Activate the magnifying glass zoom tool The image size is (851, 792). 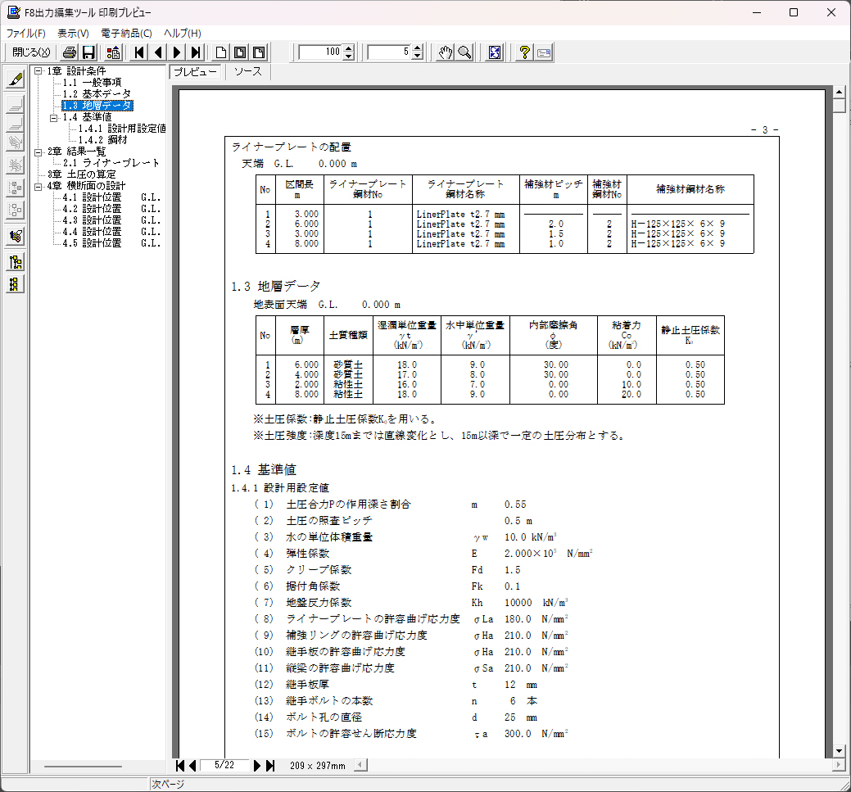(464, 52)
